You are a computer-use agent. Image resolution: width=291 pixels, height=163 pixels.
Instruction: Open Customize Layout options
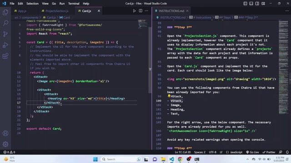(x=263, y=4)
